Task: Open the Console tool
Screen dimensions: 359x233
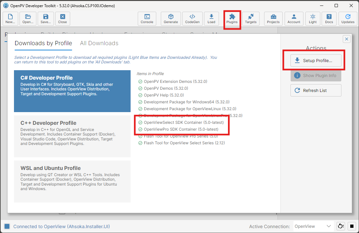Action: click(x=147, y=19)
